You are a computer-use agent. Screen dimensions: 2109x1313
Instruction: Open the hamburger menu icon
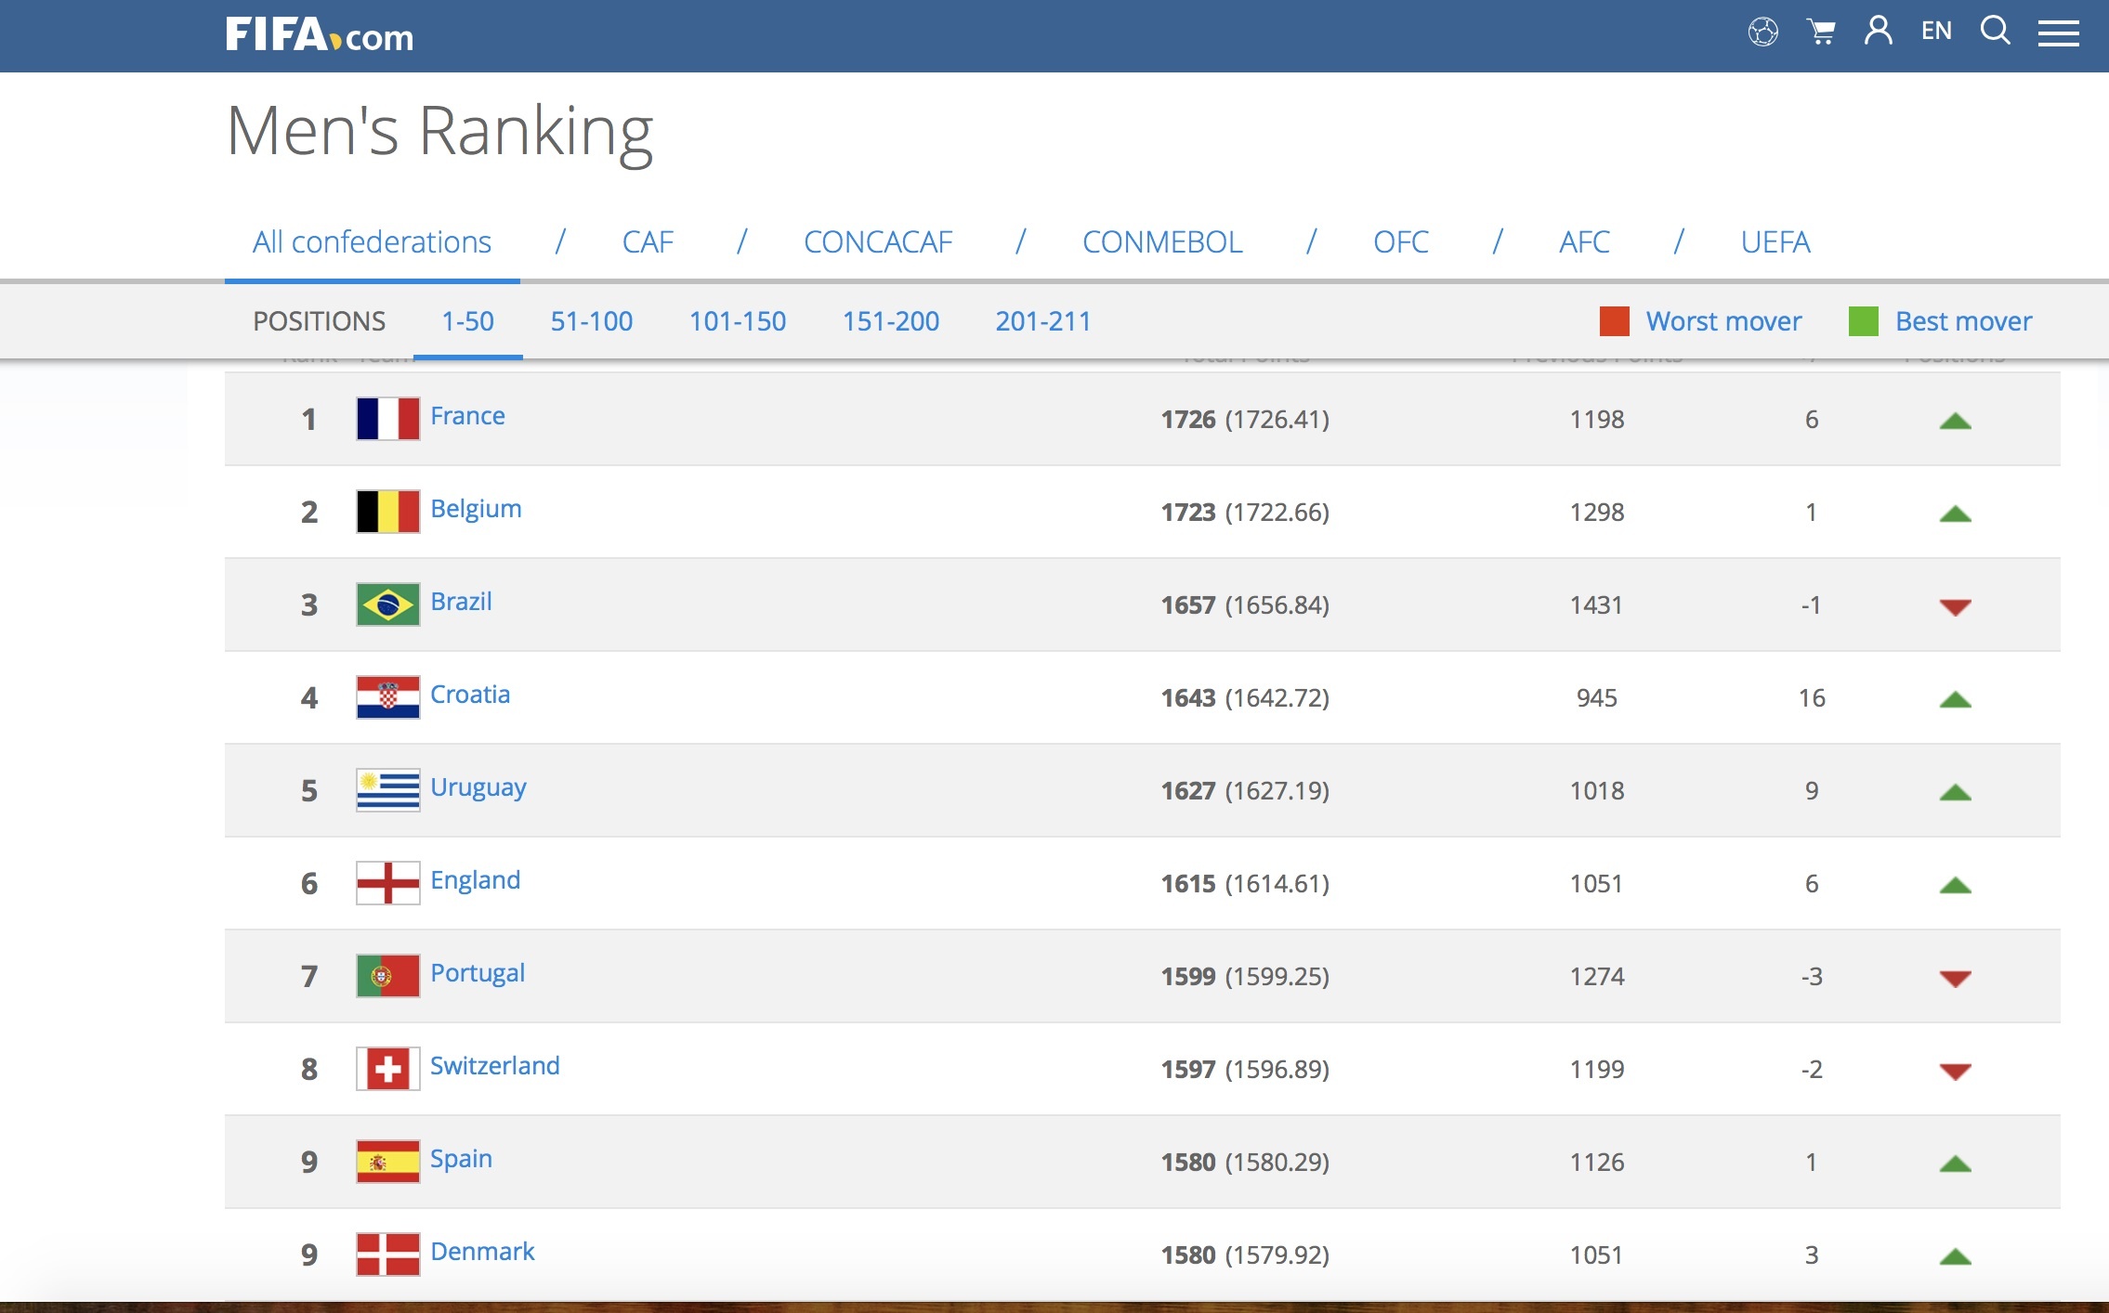(x=2058, y=33)
